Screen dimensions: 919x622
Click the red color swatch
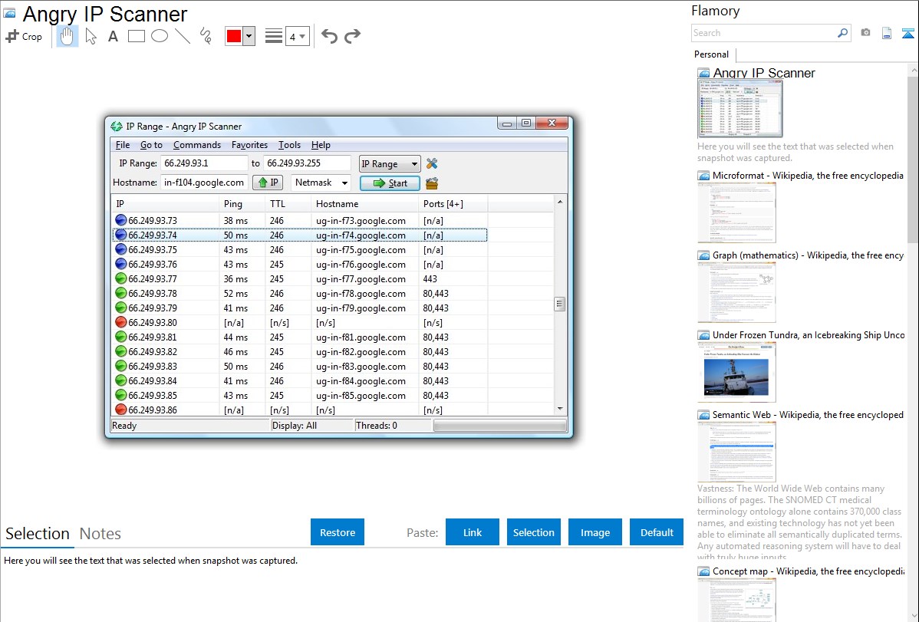234,36
